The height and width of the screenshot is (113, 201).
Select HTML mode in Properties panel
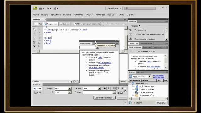pos(38,89)
